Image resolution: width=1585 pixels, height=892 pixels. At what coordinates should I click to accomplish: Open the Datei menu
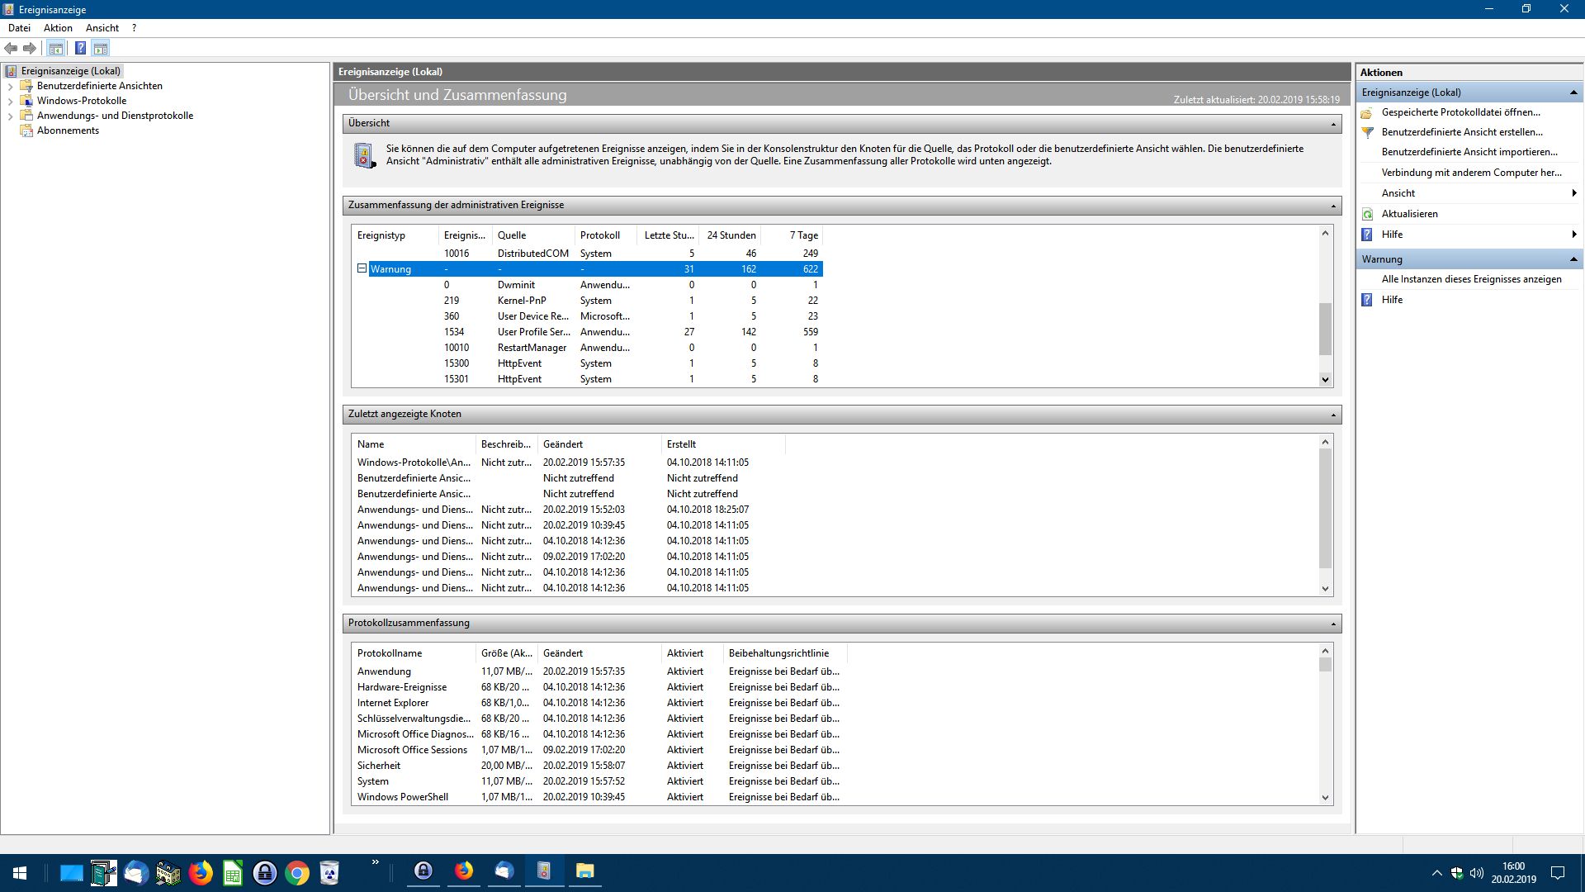click(x=19, y=28)
